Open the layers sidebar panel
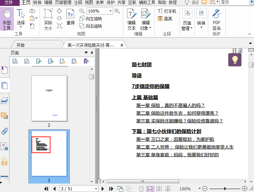 pyautogui.click(x=4, y=101)
